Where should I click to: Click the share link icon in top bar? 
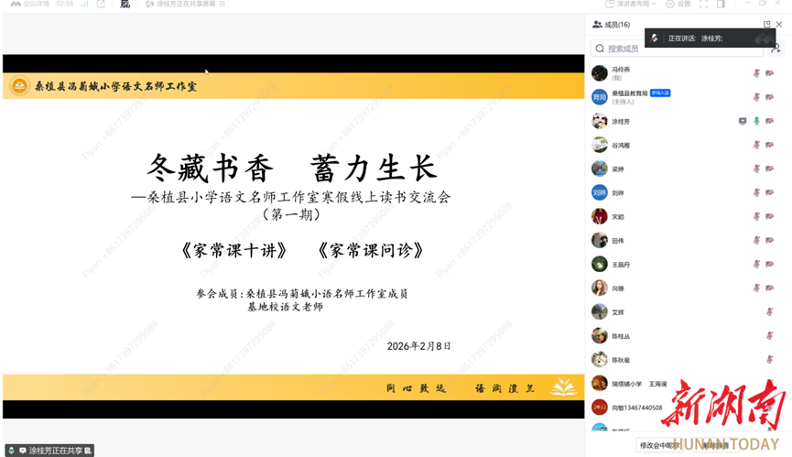[101, 5]
